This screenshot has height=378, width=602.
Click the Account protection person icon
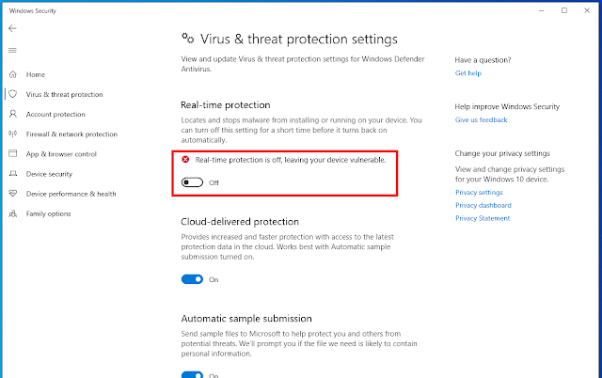coord(13,114)
